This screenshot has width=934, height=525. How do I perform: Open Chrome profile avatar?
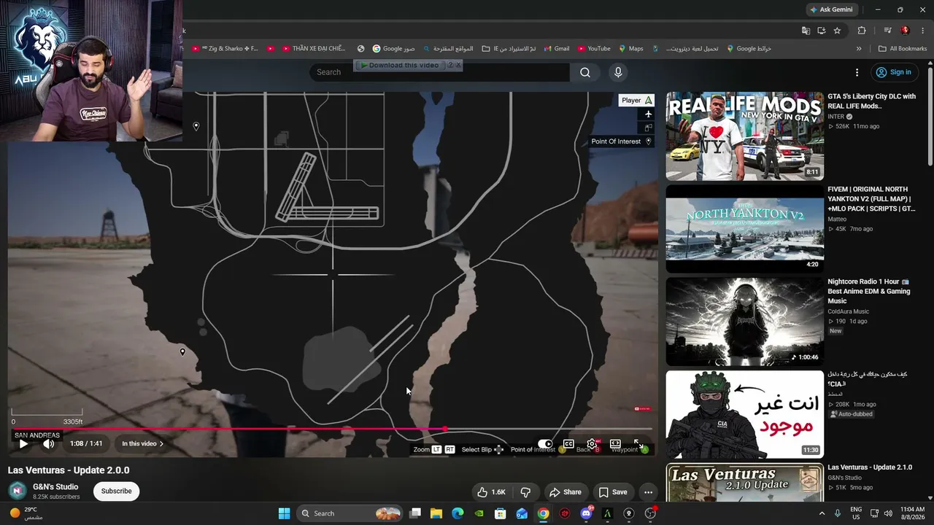pos(905,31)
